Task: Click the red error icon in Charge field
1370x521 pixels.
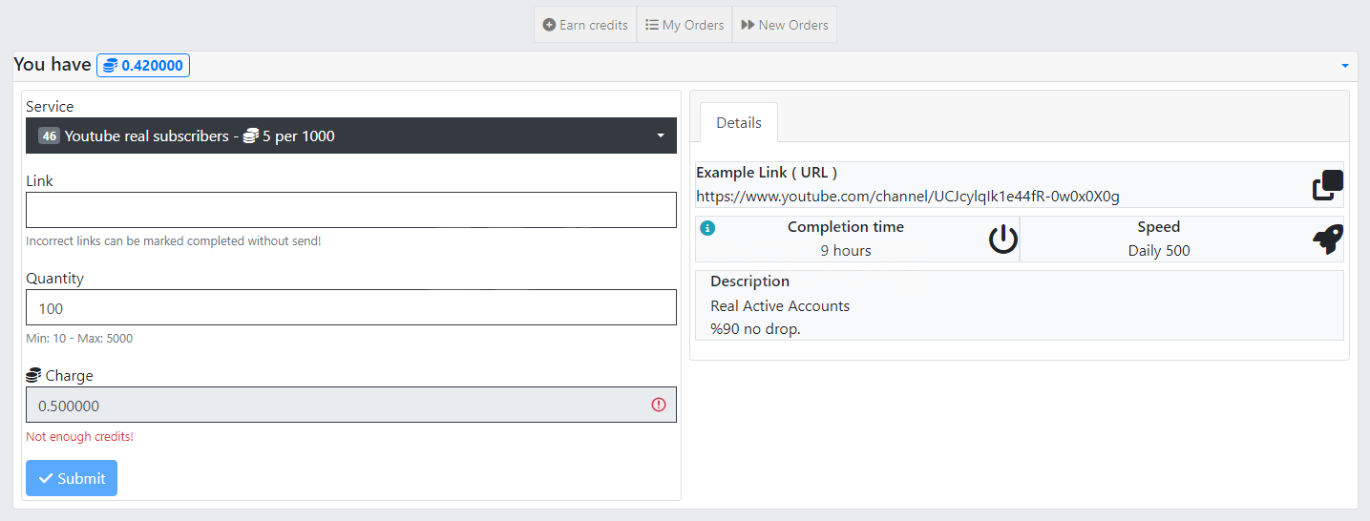Action: tap(658, 405)
